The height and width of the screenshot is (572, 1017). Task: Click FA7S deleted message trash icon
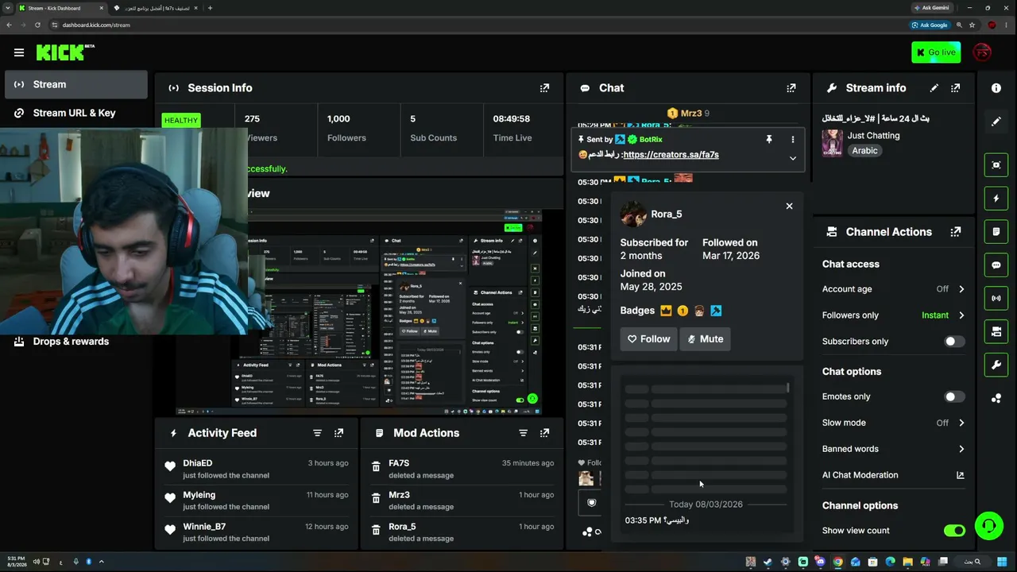pos(376,467)
